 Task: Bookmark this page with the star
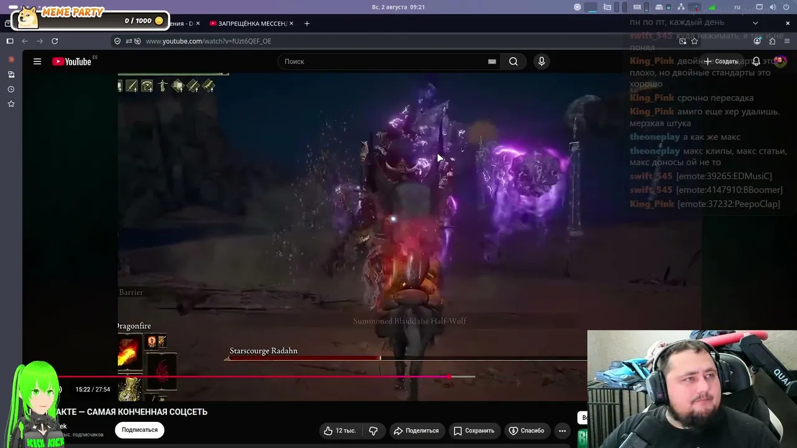click(694, 41)
